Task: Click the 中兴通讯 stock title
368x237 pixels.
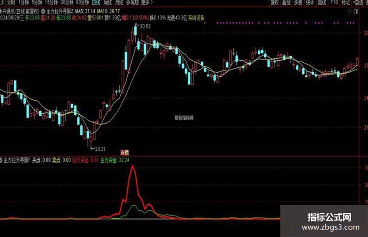Action: [x=7, y=11]
